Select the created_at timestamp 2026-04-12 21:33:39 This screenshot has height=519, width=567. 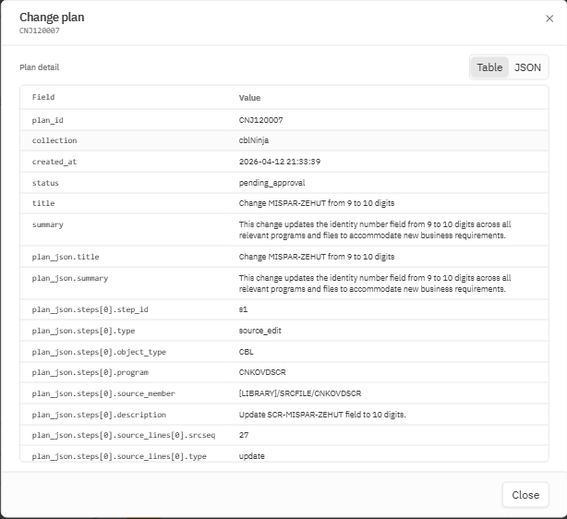point(280,162)
